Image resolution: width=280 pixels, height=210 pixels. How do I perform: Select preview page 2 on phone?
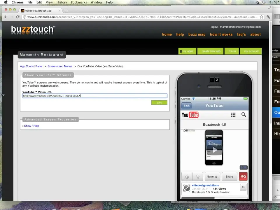[217, 80]
